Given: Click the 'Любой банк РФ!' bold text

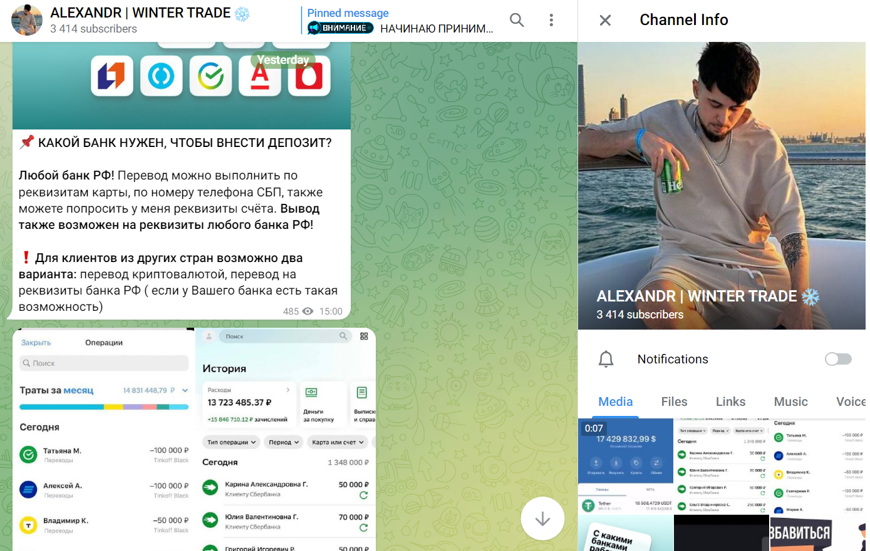Looking at the screenshot, I should click(66, 176).
